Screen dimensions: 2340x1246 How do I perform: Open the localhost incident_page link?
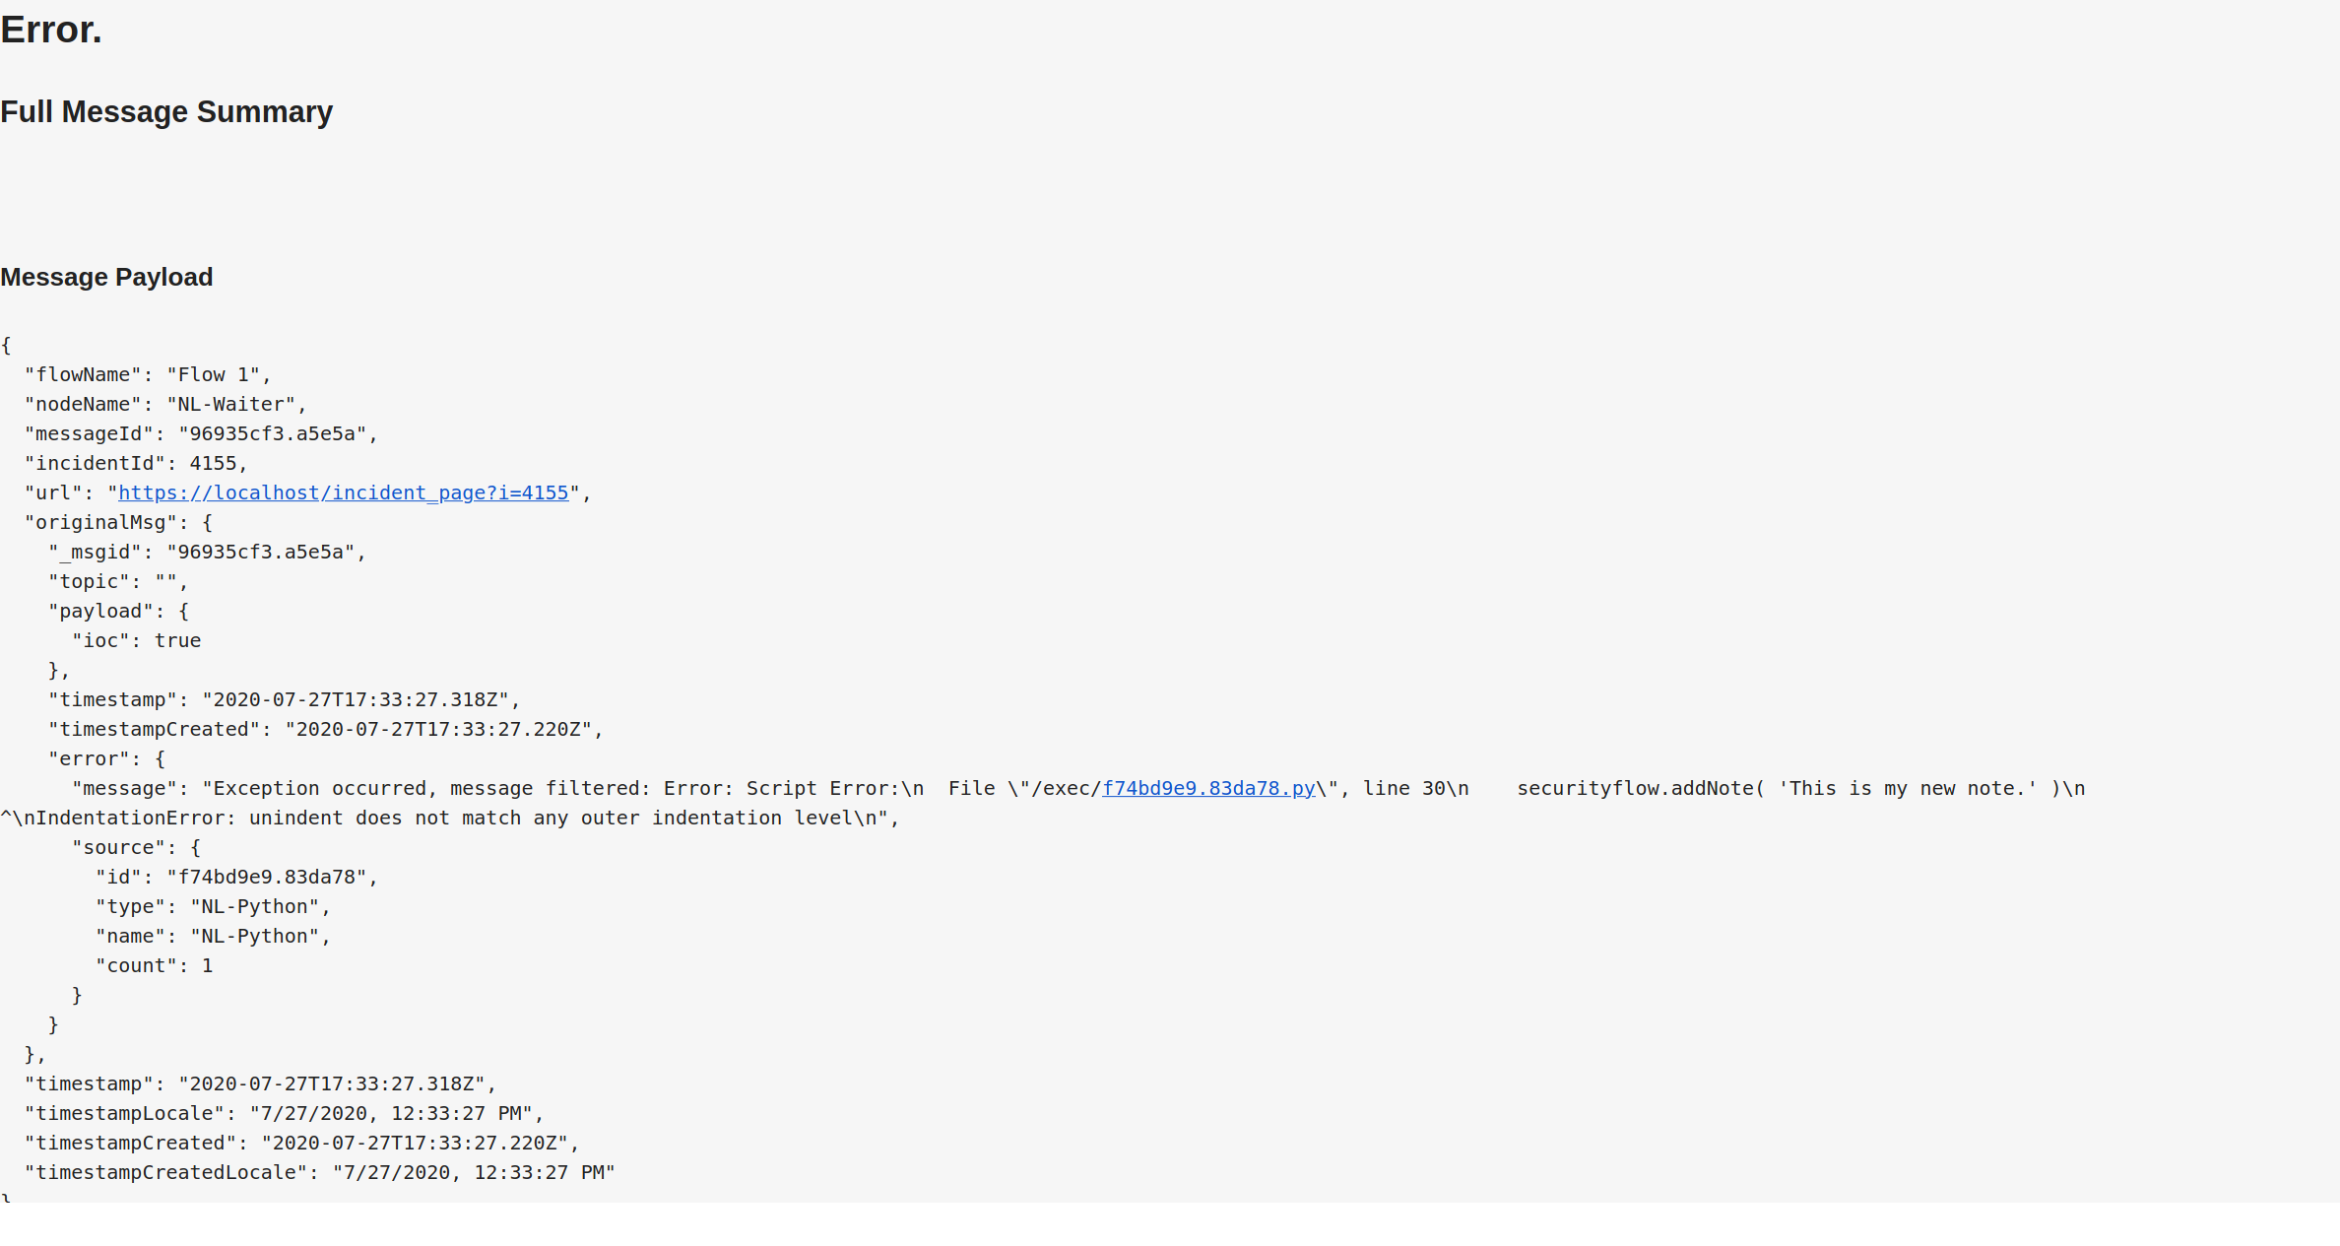343,492
